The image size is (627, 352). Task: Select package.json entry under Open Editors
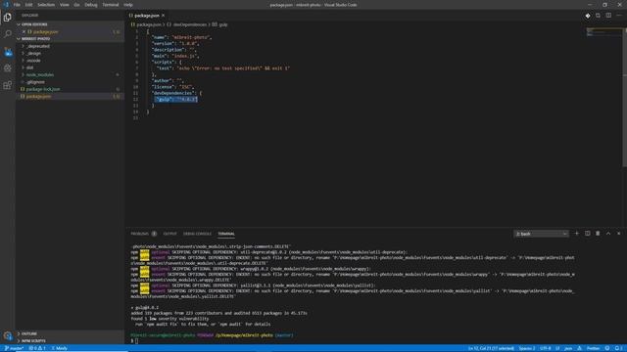point(70,31)
